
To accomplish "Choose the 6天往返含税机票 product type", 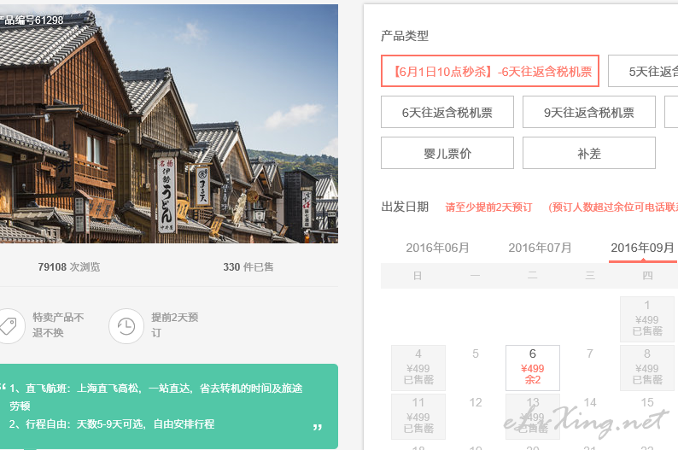I will pos(447,112).
